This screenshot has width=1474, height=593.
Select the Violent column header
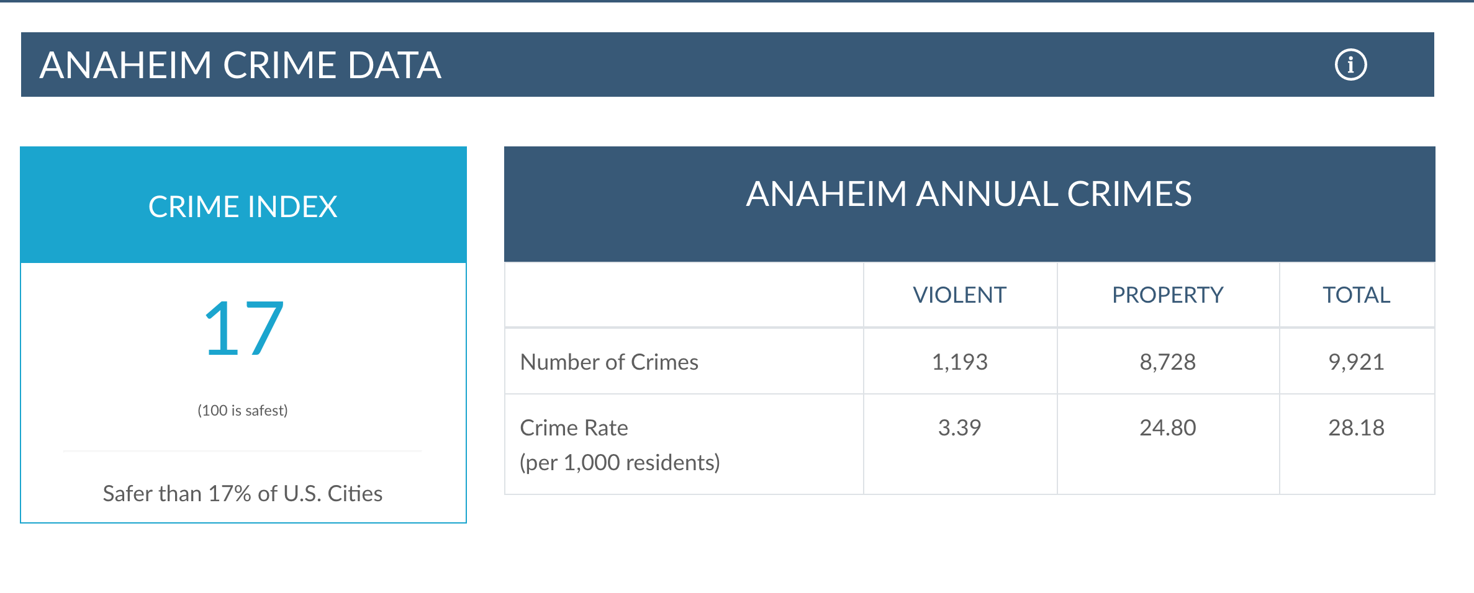click(x=959, y=295)
